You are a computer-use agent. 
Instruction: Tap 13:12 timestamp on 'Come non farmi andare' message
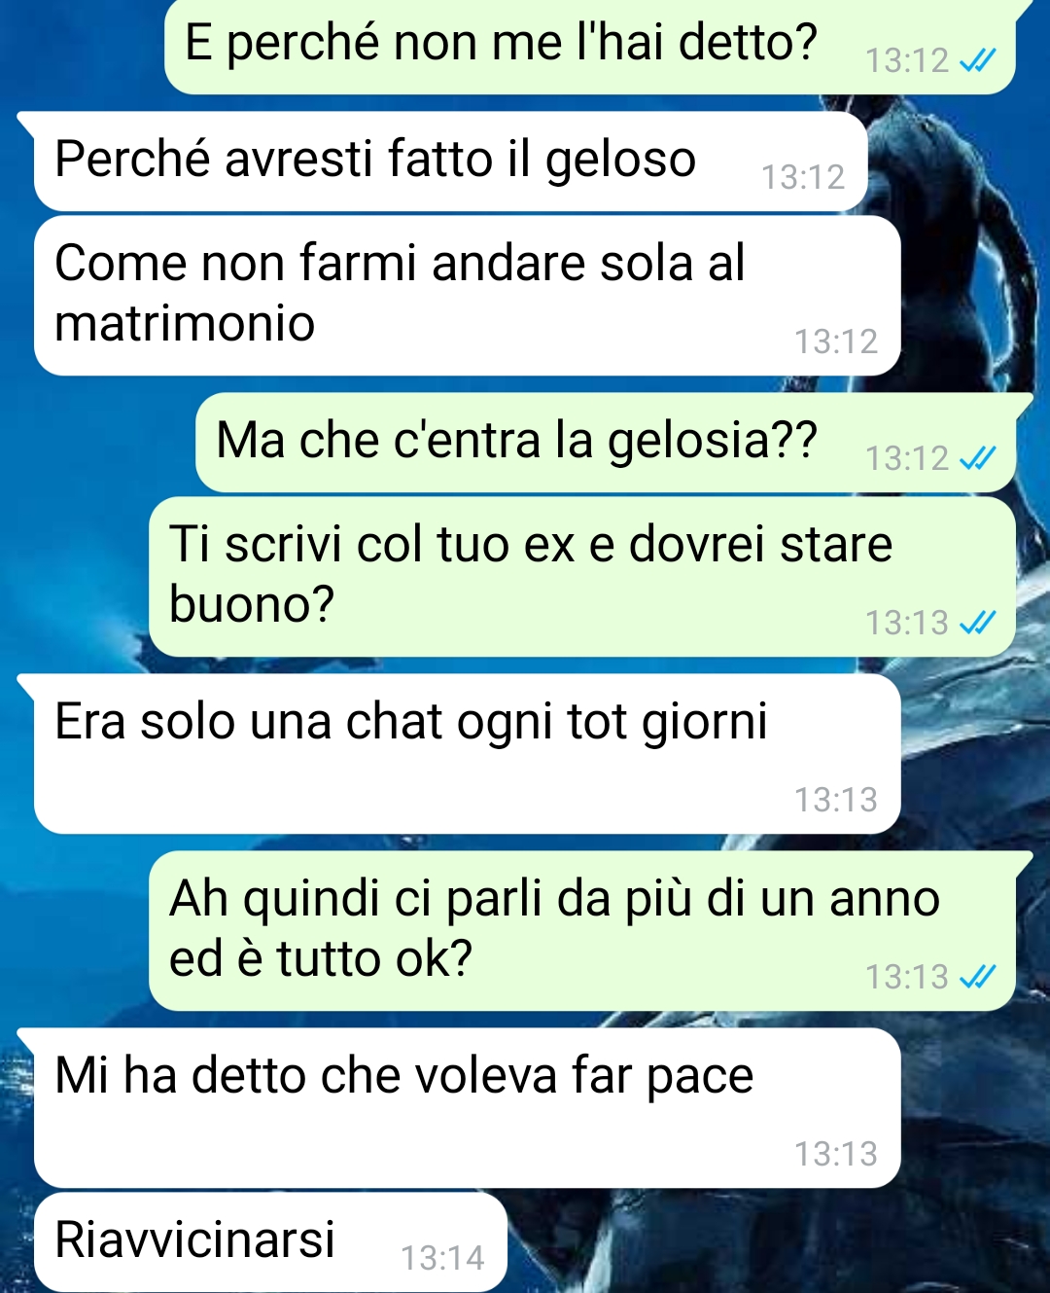pyautogui.click(x=836, y=341)
